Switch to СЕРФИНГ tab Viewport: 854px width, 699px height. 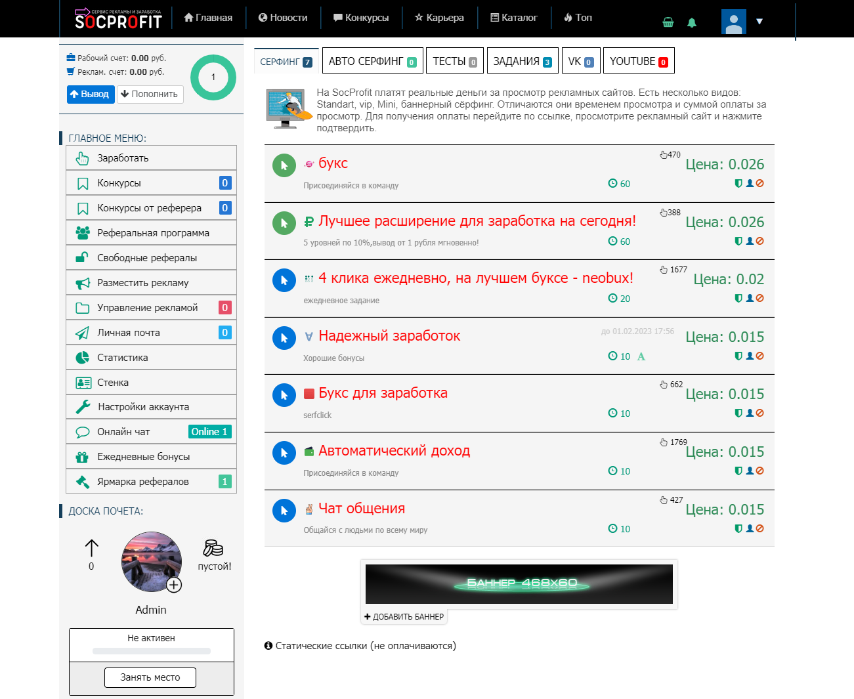coord(286,61)
